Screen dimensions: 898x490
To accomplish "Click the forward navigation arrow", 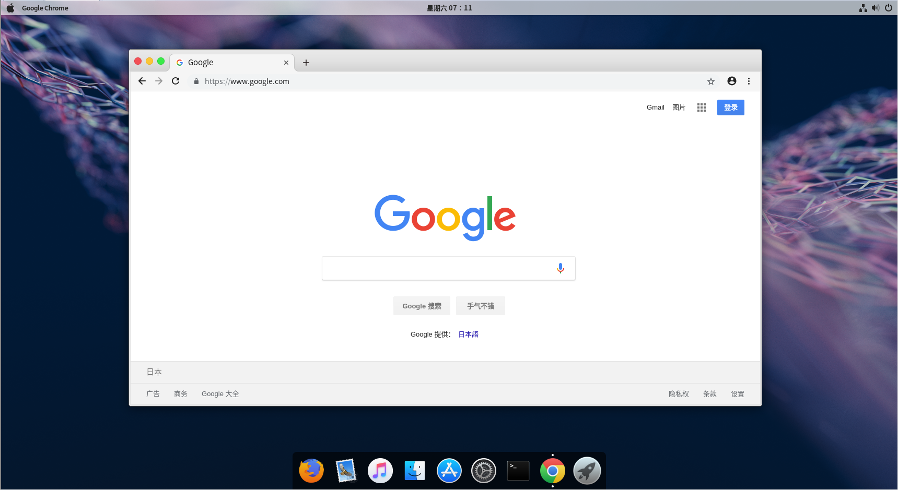I will click(x=159, y=81).
